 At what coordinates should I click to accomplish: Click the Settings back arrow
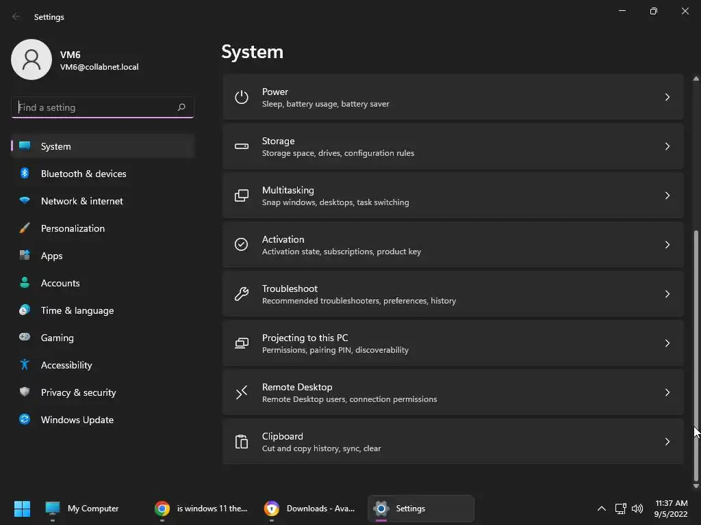pyautogui.click(x=16, y=16)
